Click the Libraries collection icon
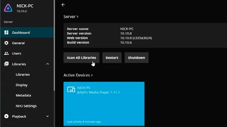This screenshot has height=127, width=227. 6,64
